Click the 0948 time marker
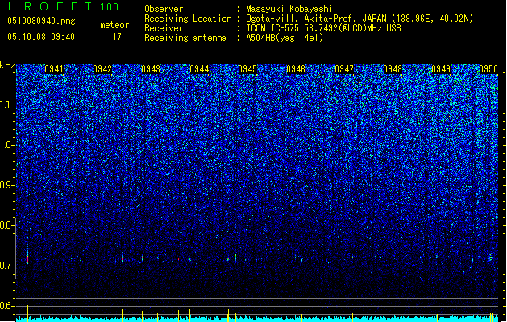The height and width of the screenshot is (322, 507). (393, 69)
